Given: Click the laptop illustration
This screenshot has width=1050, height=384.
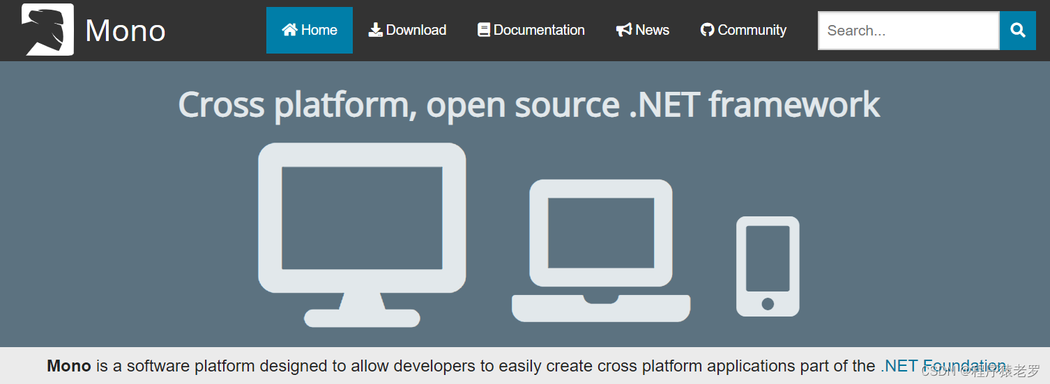Looking at the screenshot, I should pyautogui.click(x=601, y=251).
